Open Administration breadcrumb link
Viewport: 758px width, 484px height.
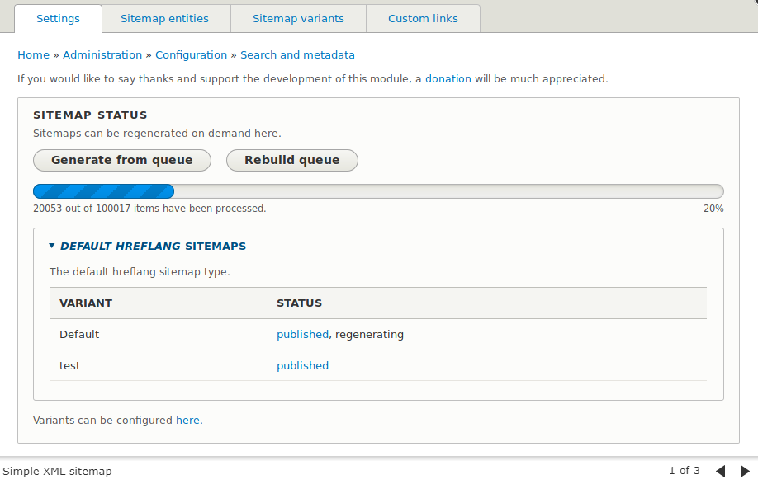click(102, 55)
